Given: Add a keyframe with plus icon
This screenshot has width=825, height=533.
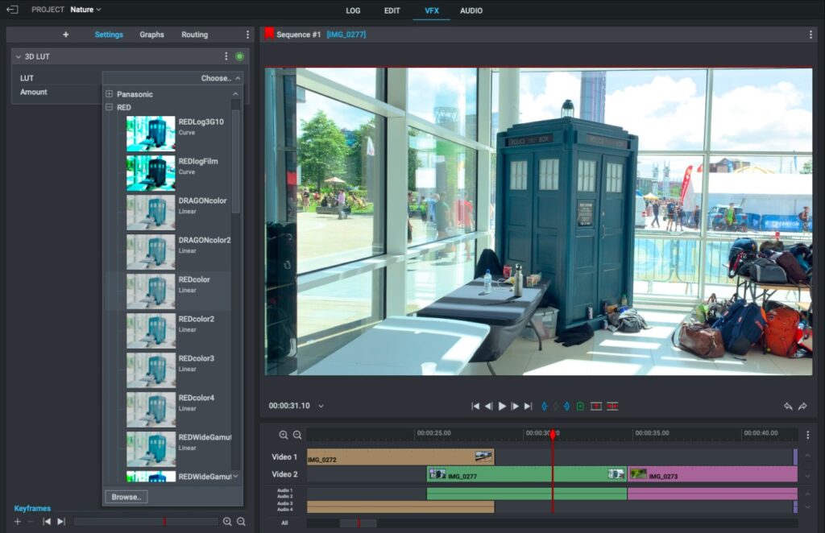Looking at the screenshot, I should click(x=18, y=522).
